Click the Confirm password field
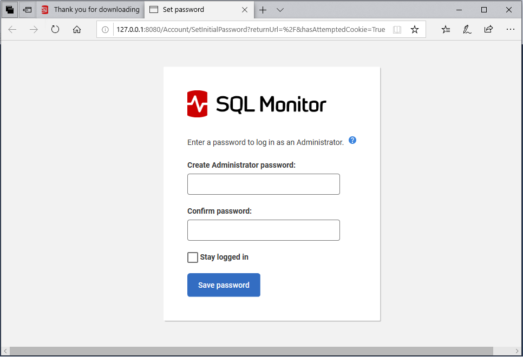523x357 pixels. click(x=263, y=230)
